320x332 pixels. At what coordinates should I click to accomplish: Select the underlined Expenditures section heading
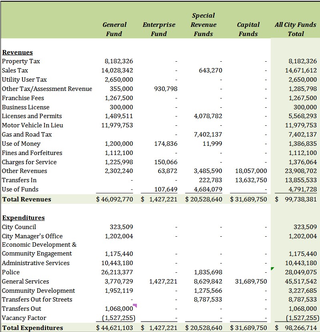[23, 218]
